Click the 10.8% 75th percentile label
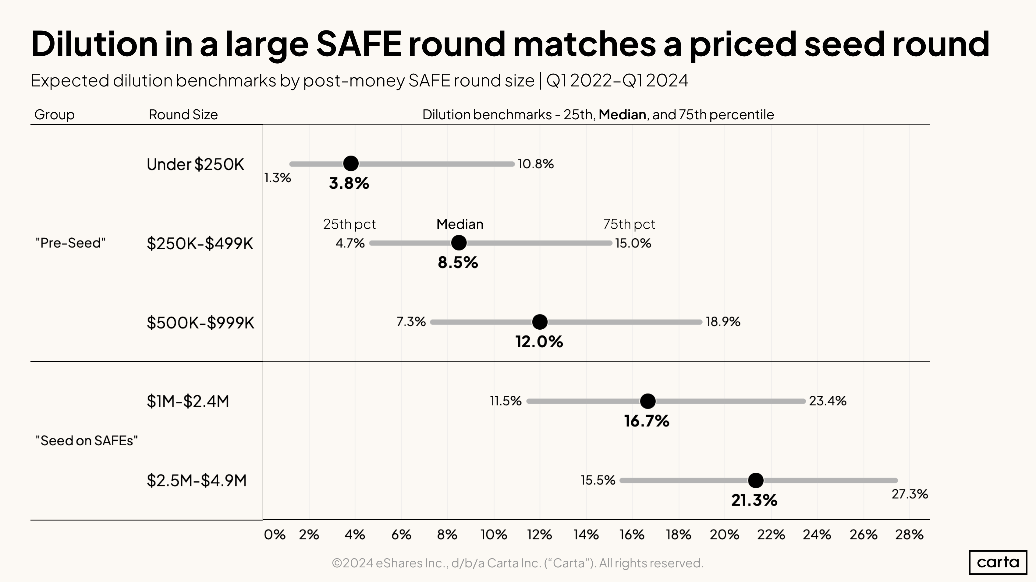This screenshot has height=582, width=1036. [536, 164]
